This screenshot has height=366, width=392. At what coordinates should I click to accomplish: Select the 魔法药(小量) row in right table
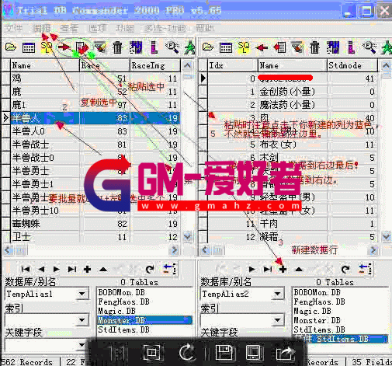pyautogui.click(x=292, y=105)
